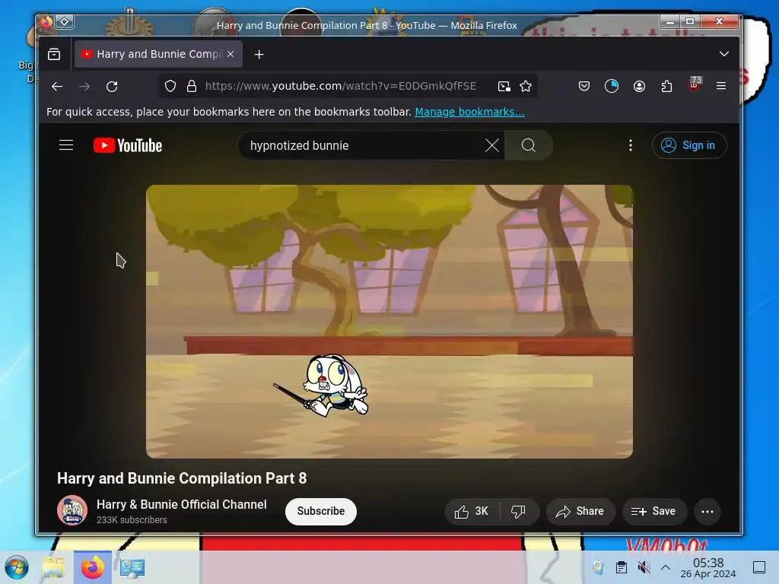Follow the Manage bookmarks link

[469, 112]
